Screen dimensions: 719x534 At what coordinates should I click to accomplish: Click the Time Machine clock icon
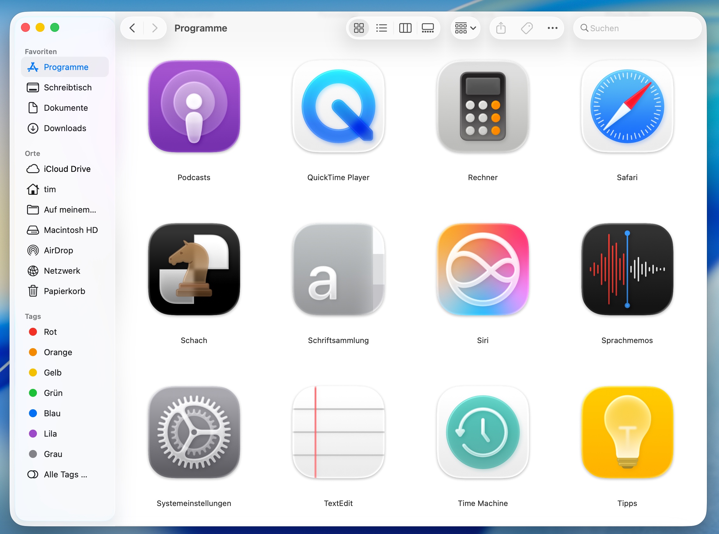[483, 432]
